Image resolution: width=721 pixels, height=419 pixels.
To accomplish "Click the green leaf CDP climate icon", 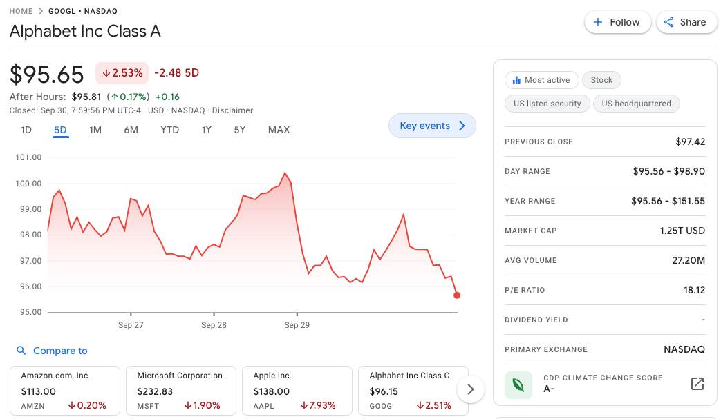I will tap(518, 384).
